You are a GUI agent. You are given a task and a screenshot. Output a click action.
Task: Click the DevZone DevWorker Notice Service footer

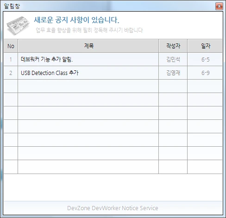click(x=113, y=208)
